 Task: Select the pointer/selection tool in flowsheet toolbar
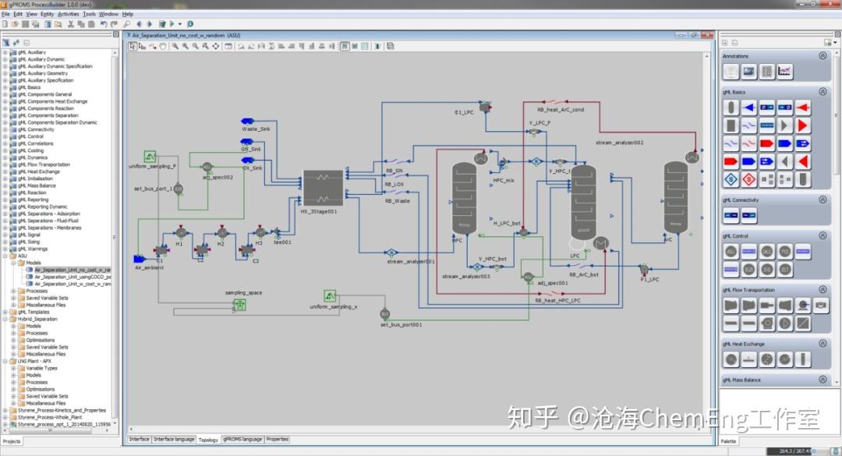click(x=133, y=46)
